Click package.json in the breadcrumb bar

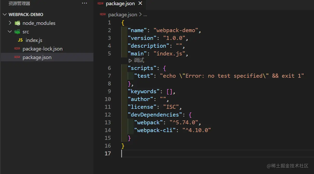click(123, 15)
